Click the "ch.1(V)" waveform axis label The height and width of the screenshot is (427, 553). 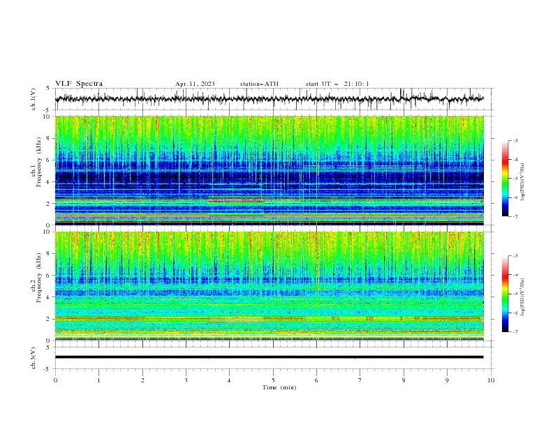(x=34, y=99)
